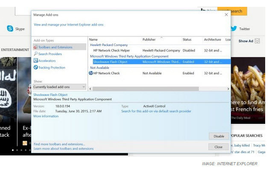The width and height of the screenshot is (272, 169).
Task: Select Toolbars and Extensions add-on type
Action: [x=59, y=47]
